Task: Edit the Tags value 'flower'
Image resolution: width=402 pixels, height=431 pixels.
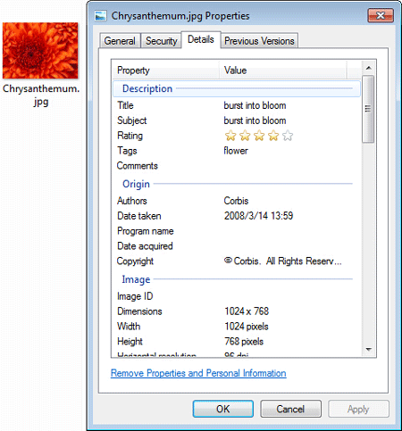Action: click(236, 151)
